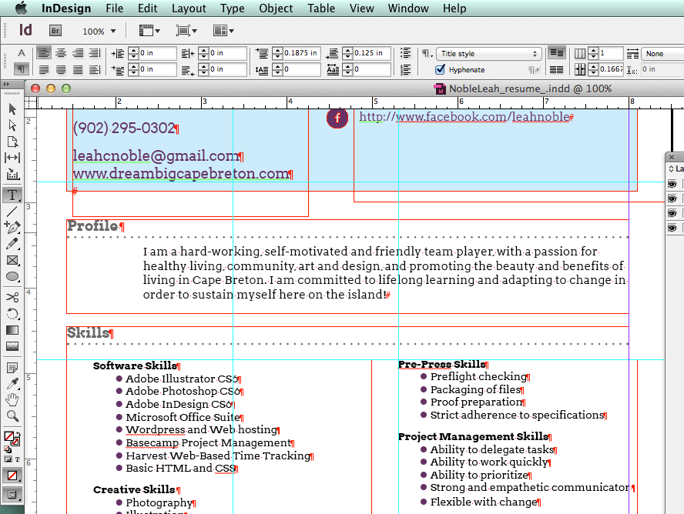Viewport: 684px width, 514px height.
Task: Click the numbered list icon
Action: [x=405, y=69]
